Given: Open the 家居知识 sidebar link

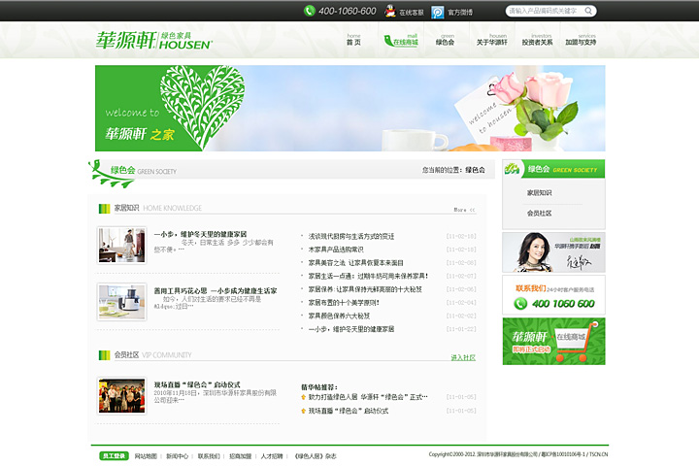Looking at the screenshot, I should point(539,193).
